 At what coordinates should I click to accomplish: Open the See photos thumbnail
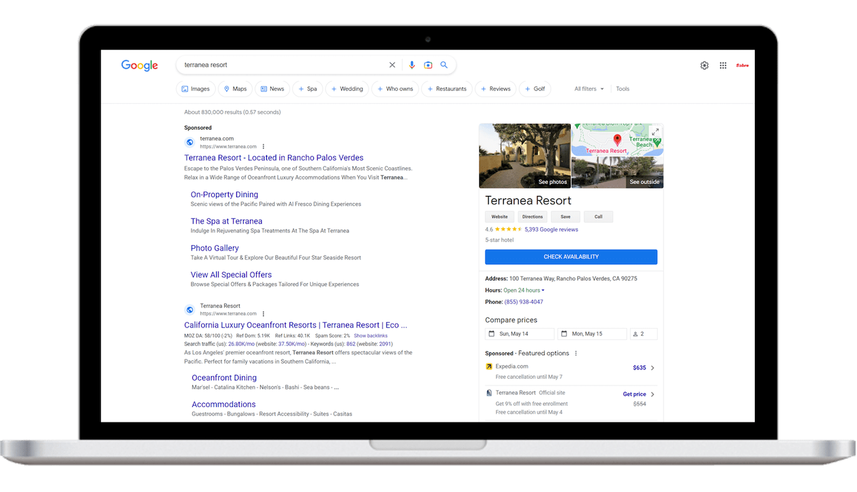tap(525, 156)
